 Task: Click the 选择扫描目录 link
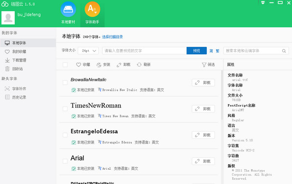coord(112,37)
